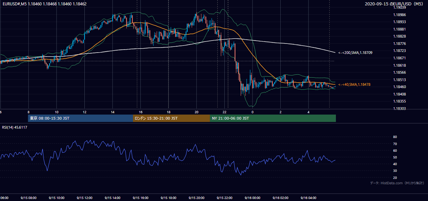Viewport: 428px width, 201px height.
Task: Click the RSI(14) 45.6117 indicator label
Action: [15, 127]
